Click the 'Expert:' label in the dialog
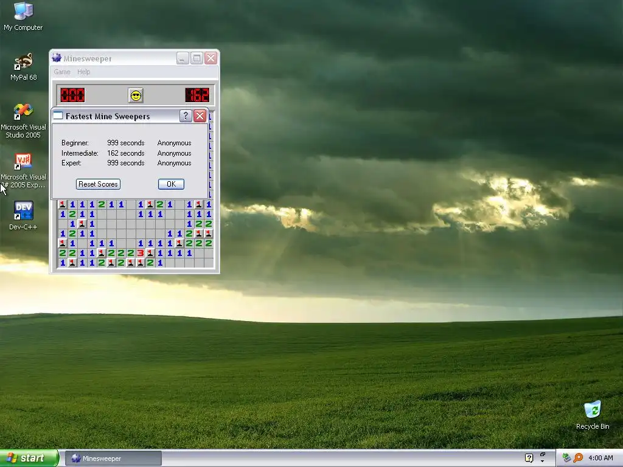The height and width of the screenshot is (467, 623). 72,163
